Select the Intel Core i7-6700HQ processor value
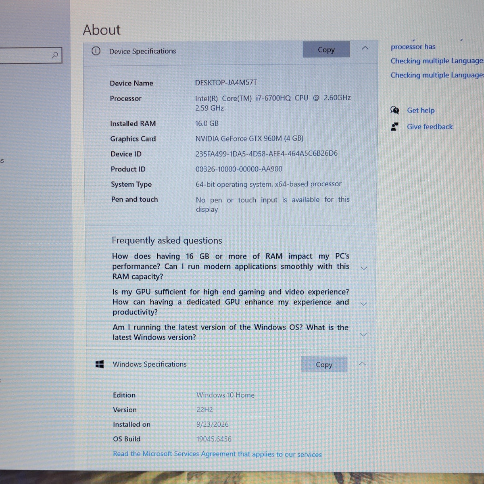The height and width of the screenshot is (484, 484). tap(273, 103)
